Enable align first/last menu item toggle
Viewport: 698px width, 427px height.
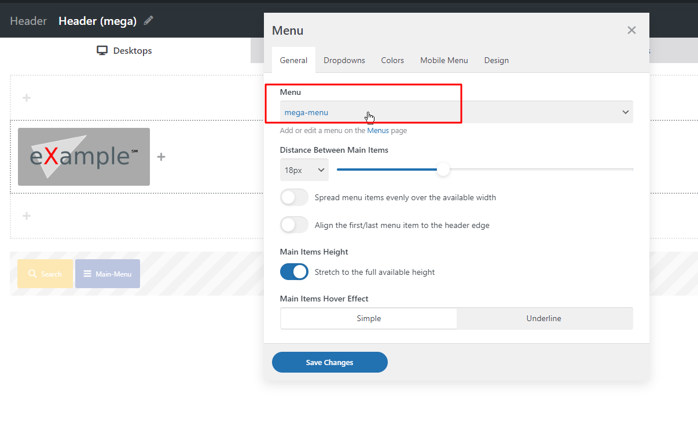(294, 225)
